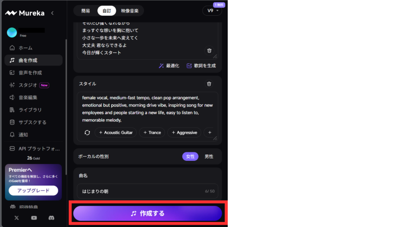Open the V9 model version dropdown

(x=212, y=11)
